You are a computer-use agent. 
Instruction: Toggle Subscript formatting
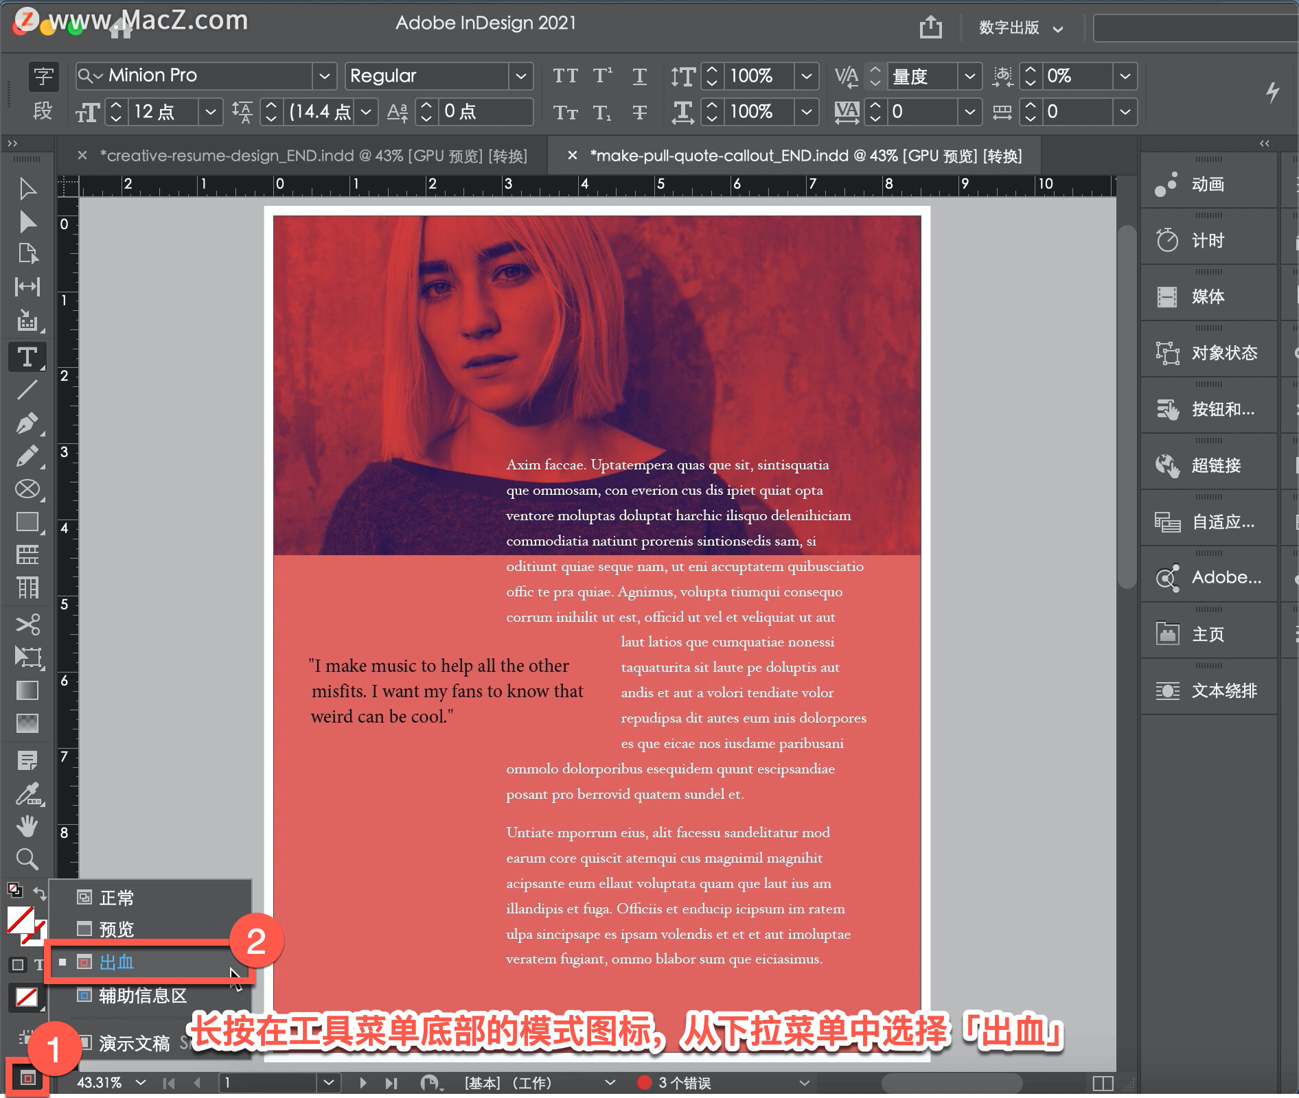pos(603,112)
